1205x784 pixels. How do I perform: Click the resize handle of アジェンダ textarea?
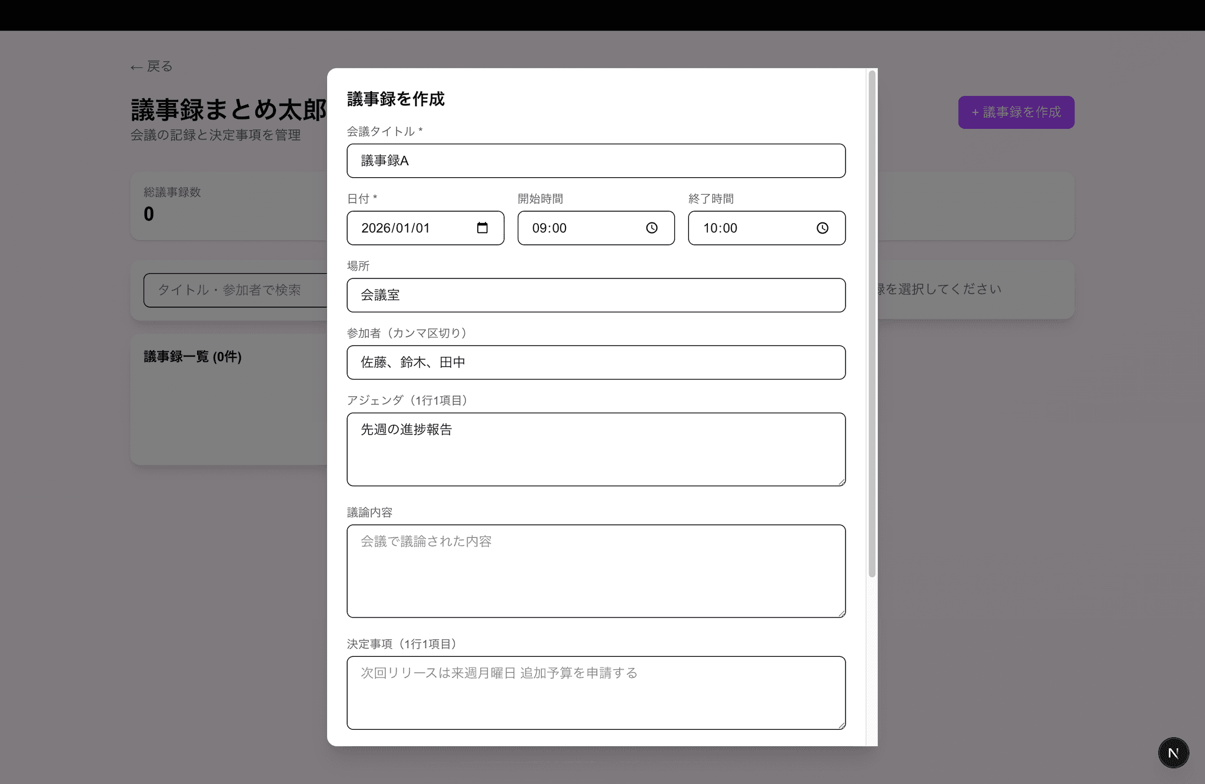click(842, 482)
